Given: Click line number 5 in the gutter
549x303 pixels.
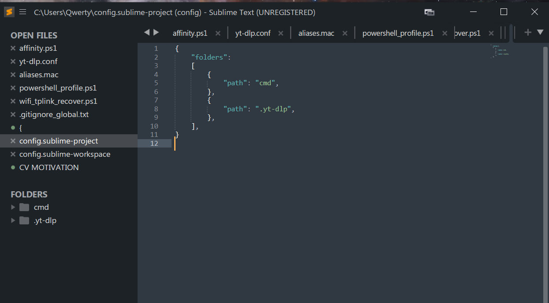Looking at the screenshot, I should (x=156, y=83).
